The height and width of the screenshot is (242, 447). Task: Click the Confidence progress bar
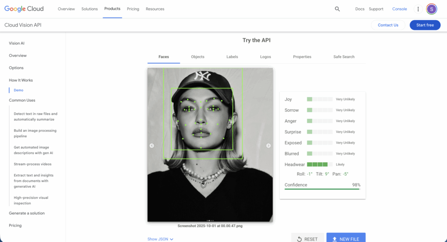pos(322,189)
